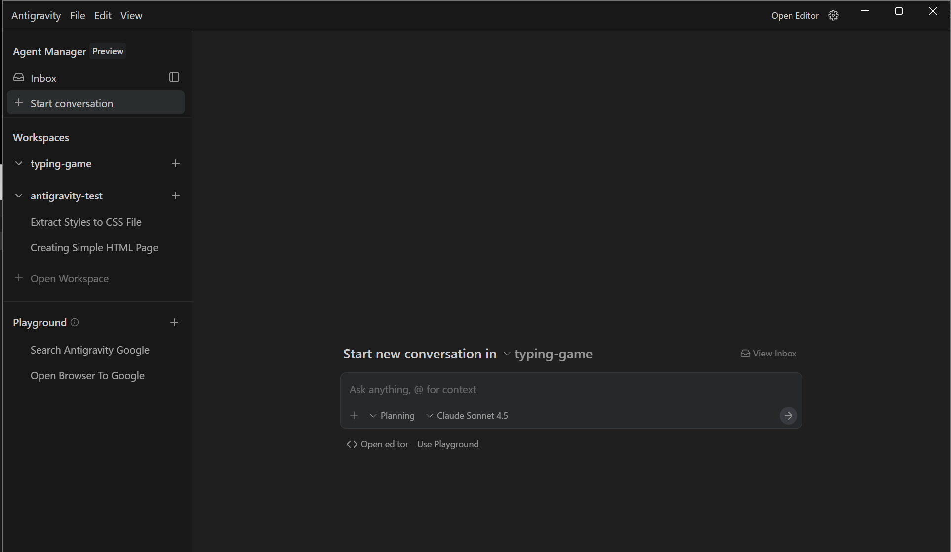Collapse the antigravity-test workspace chevron
The width and height of the screenshot is (951, 552).
point(19,196)
